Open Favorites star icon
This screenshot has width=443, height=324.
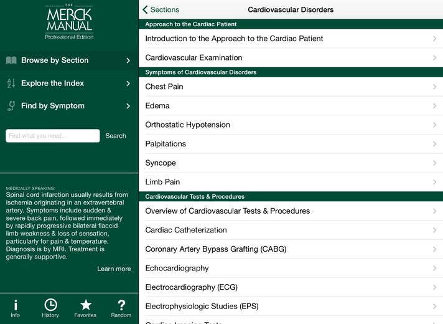tap(86, 305)
